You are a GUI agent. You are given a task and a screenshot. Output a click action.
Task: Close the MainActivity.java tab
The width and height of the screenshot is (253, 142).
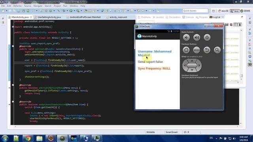pos(31,17)
